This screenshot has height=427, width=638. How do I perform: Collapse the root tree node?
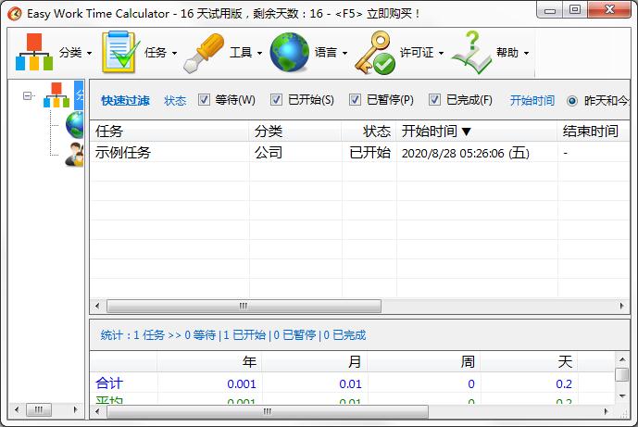click(27, 95)
